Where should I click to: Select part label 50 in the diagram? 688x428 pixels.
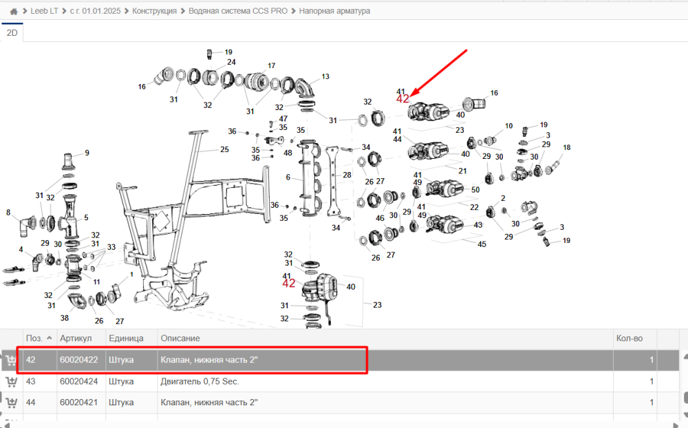[475, 190]
